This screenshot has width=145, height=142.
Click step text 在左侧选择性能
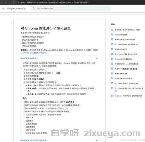pos(33,76)
